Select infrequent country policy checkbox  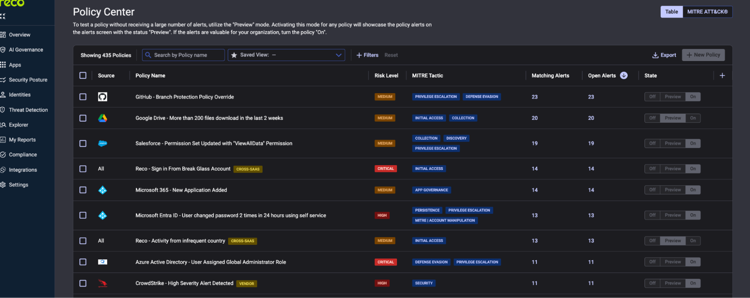tap(83, 241)
